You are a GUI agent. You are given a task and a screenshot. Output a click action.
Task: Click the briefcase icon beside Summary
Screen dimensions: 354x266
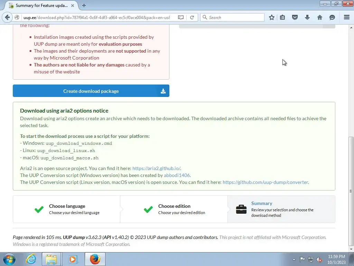coord(241,209)
